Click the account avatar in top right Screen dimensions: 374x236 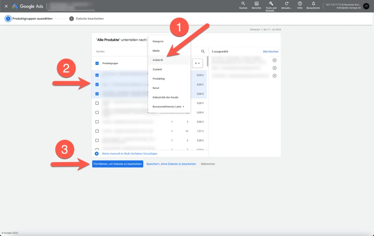(x=366, y=6)
